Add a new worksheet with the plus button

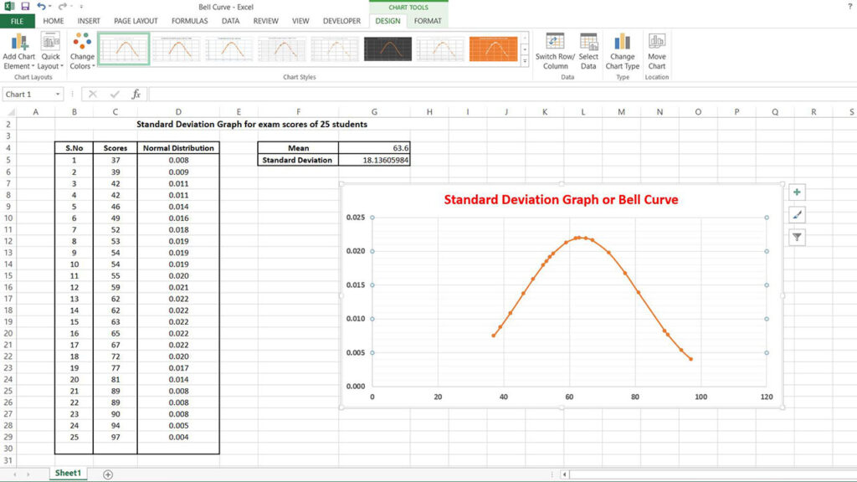107,474
